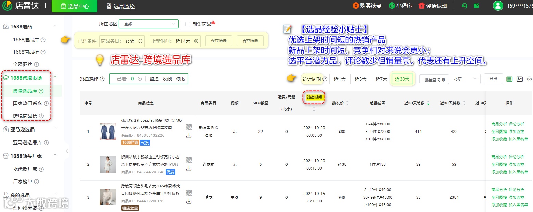Remove 上新时间 近14天 filter tag
Viewport: 533px width, 212px height.
pyautogui.click(x=196, y=41)
